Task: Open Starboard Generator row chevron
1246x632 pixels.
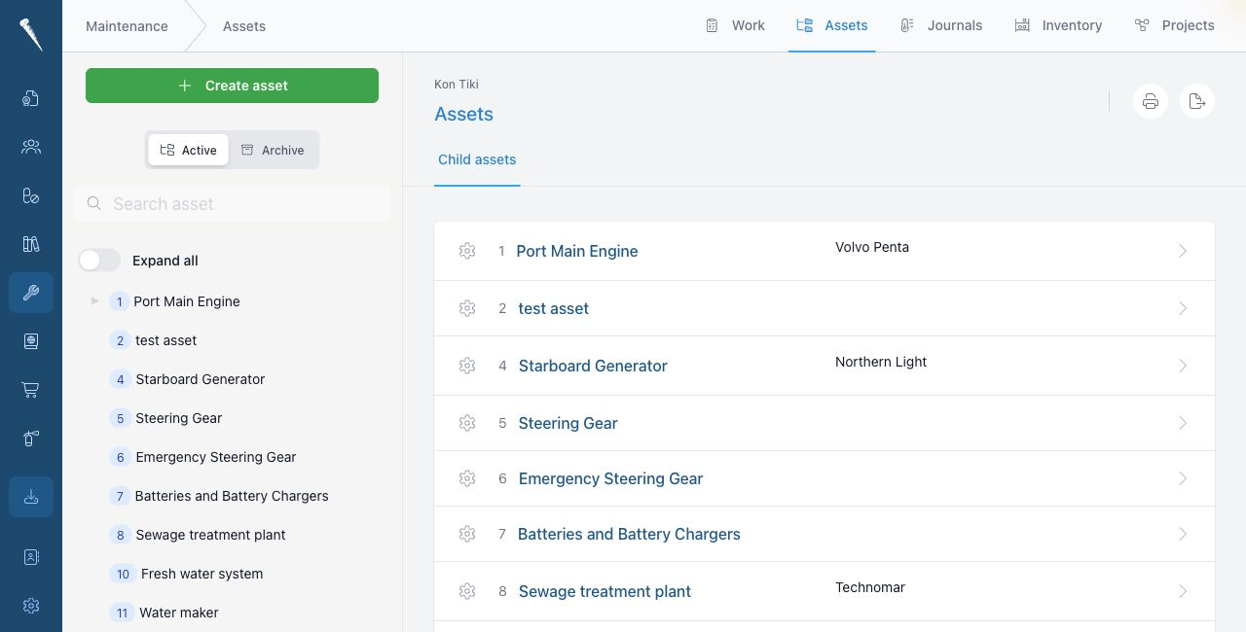Action: tap(1183, 366)
